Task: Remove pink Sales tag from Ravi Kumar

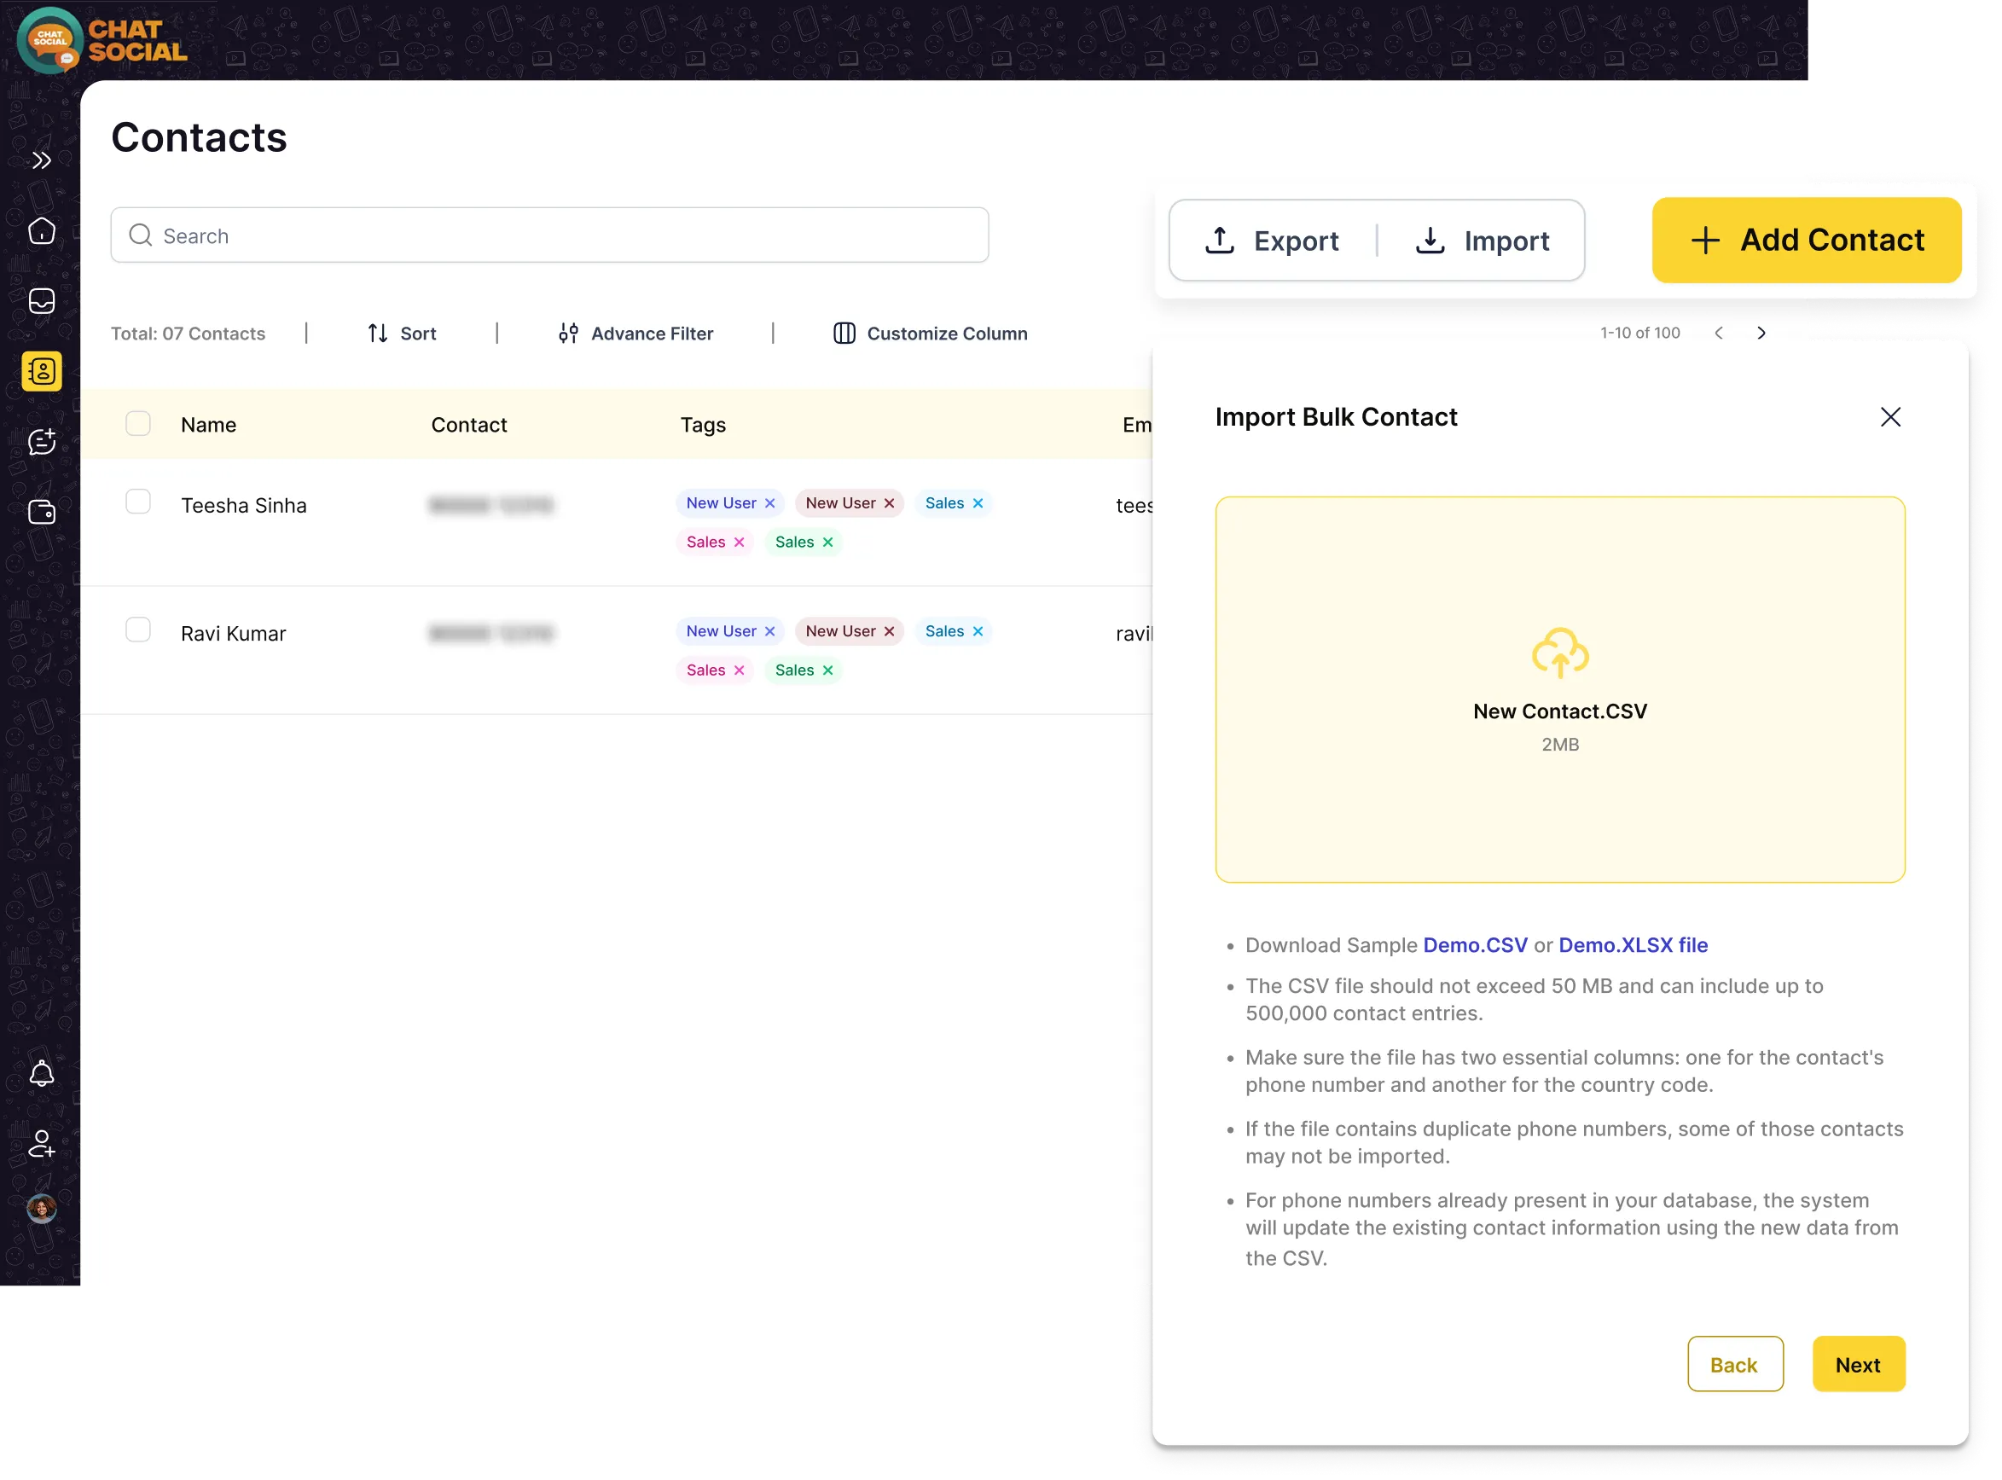Action: [x=739, y=670]
